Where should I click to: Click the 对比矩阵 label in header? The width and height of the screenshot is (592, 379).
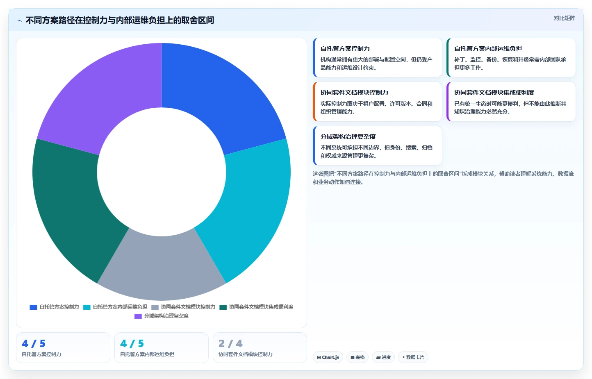point(564,18)
